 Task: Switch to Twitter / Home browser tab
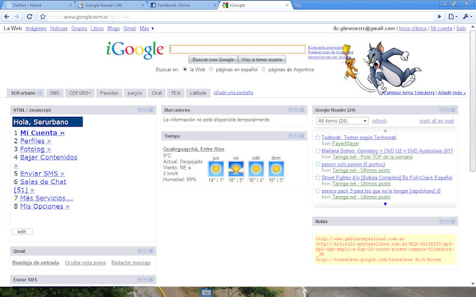tap(36, 5)
